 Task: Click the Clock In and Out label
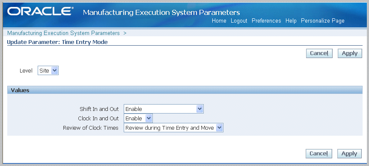click(98, 118)
